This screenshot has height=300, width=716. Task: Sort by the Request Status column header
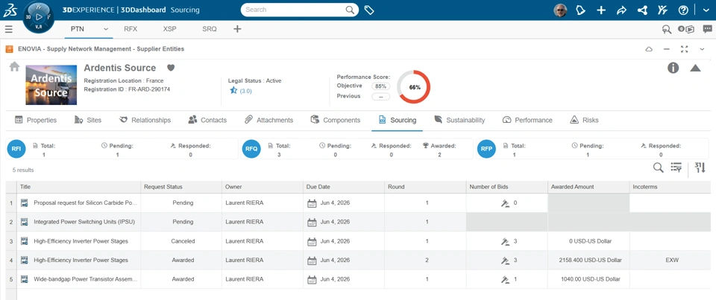[x=181, y=187]
